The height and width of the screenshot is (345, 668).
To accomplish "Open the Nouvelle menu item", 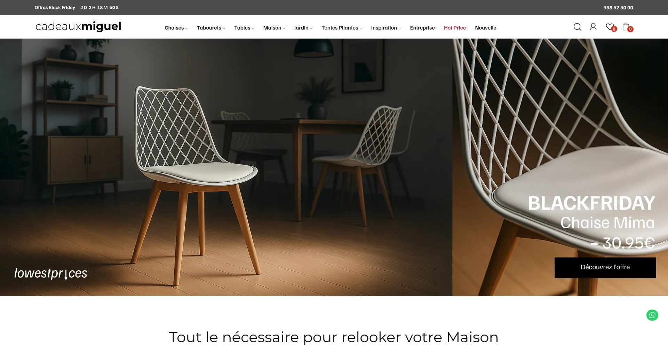I will pos(486,28).
